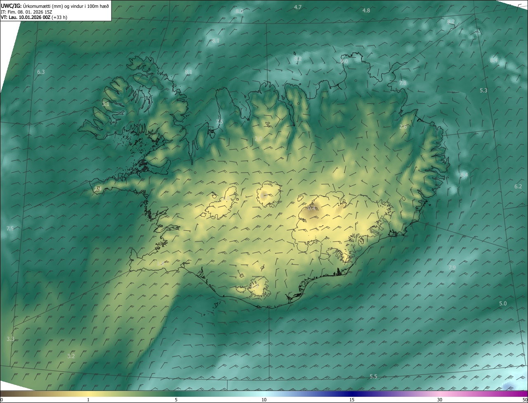Viewport: 528px width, 403px height.
Task: Pick the 3.1 label on the Westfjords
Action: [x=106, y=104]
